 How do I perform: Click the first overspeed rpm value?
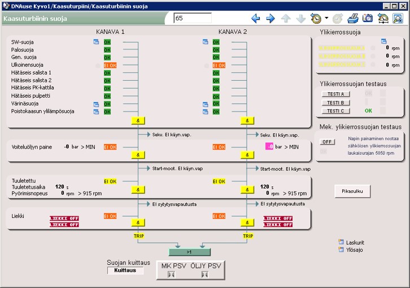tap(387, 47)
